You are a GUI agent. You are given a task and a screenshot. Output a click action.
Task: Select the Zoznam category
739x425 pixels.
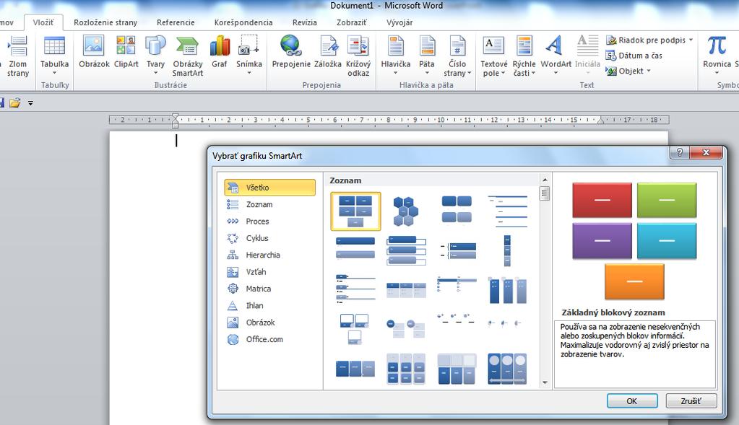click(269, 204)
